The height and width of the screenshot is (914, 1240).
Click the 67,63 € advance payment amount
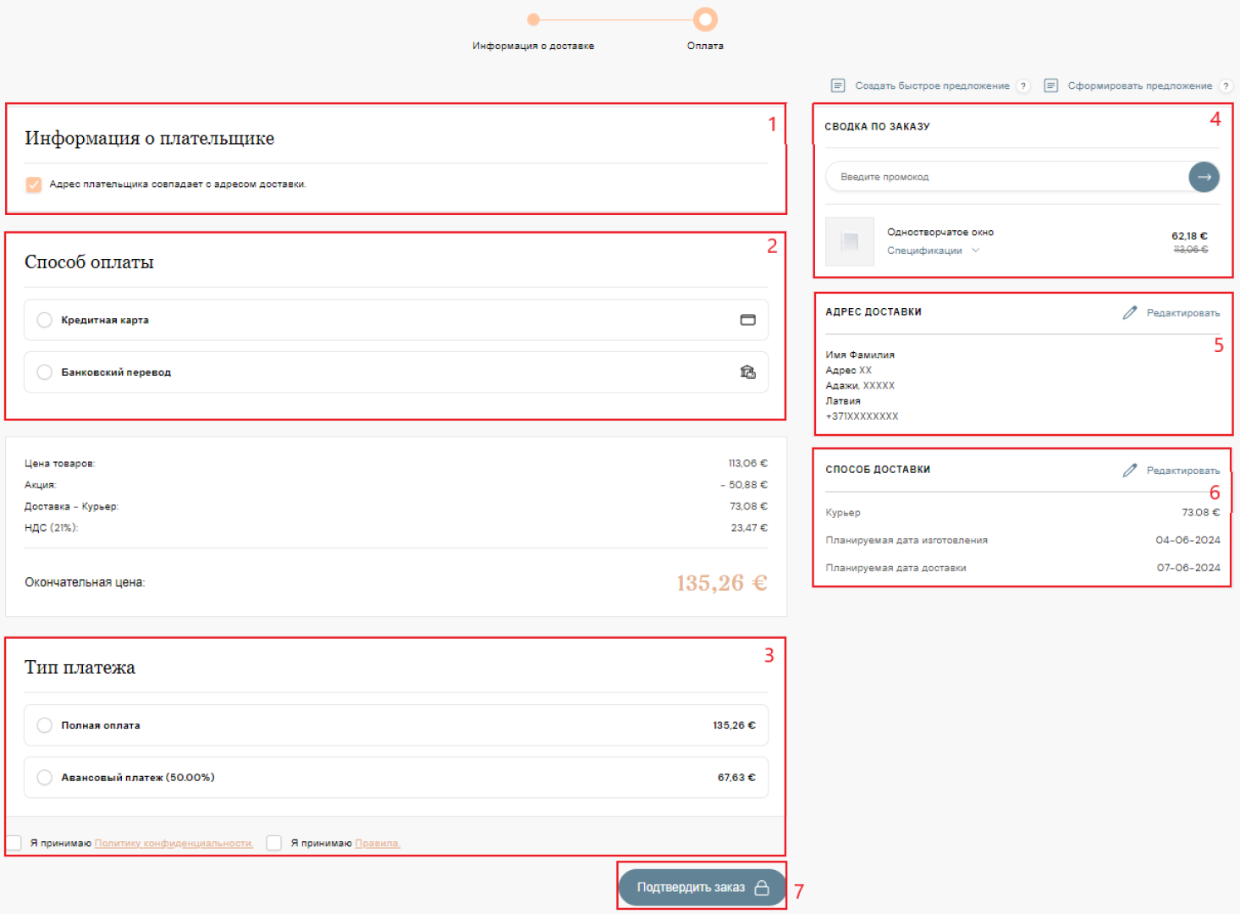click(736, 777)
